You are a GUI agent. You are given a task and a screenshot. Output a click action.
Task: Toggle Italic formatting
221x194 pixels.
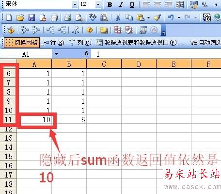coord(121,4)
